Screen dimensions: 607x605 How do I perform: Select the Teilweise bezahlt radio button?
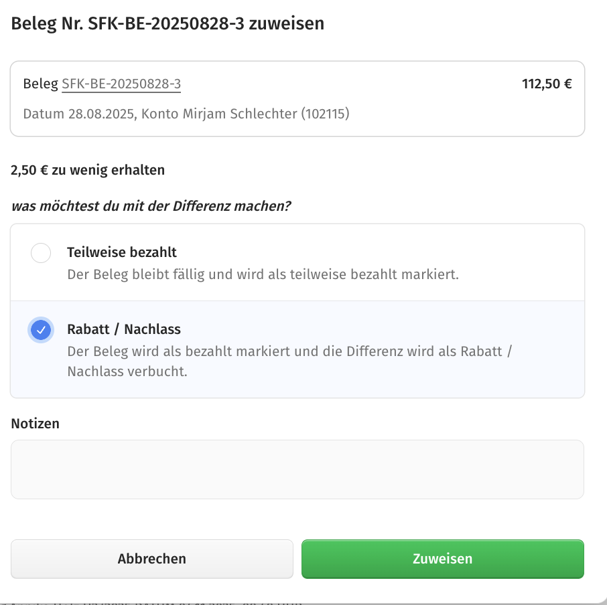(x=41, y=253)
